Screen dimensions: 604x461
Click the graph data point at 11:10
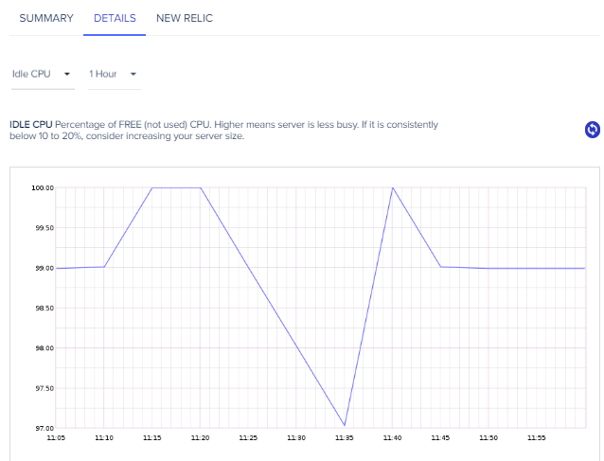click(104, 267)
